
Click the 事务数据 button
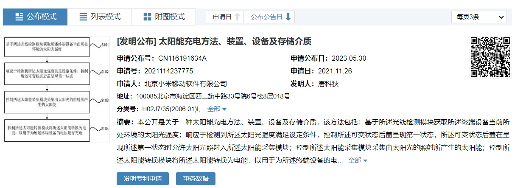196,179
